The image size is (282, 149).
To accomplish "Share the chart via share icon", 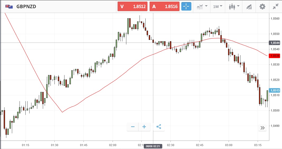I will pos(159,127).
